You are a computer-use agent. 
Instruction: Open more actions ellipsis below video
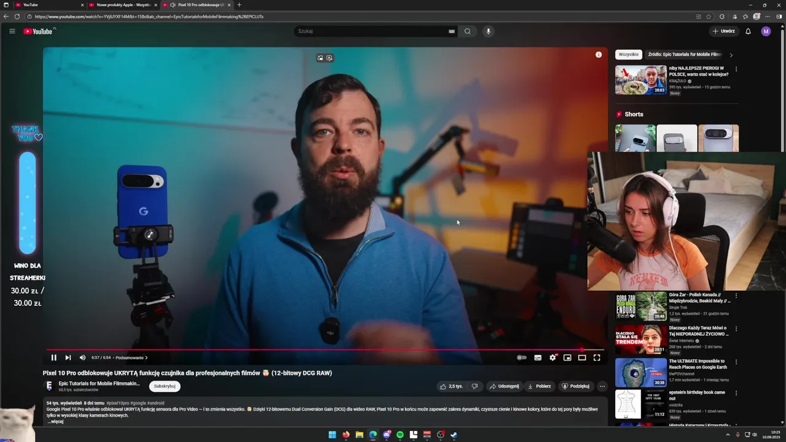pyautogui.click(x=602, y=386)
